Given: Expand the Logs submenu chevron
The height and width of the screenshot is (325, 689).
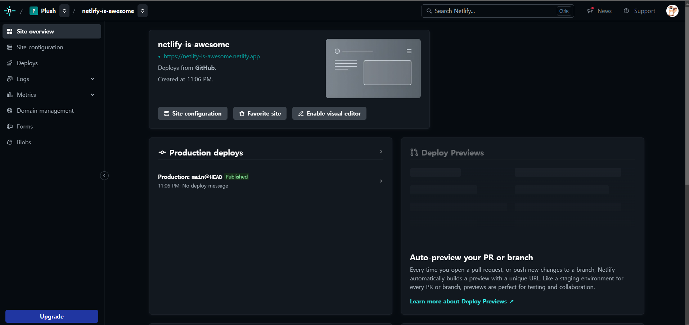Looking at the screenshot, I should coord(93,79).
